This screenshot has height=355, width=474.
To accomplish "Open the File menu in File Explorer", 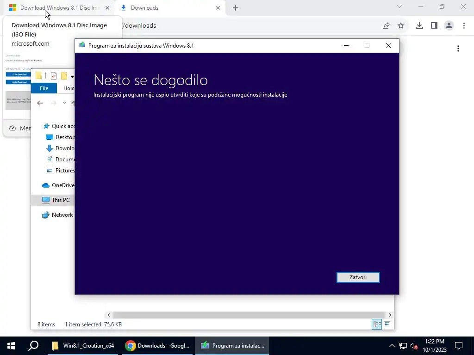I will [44, 88].
